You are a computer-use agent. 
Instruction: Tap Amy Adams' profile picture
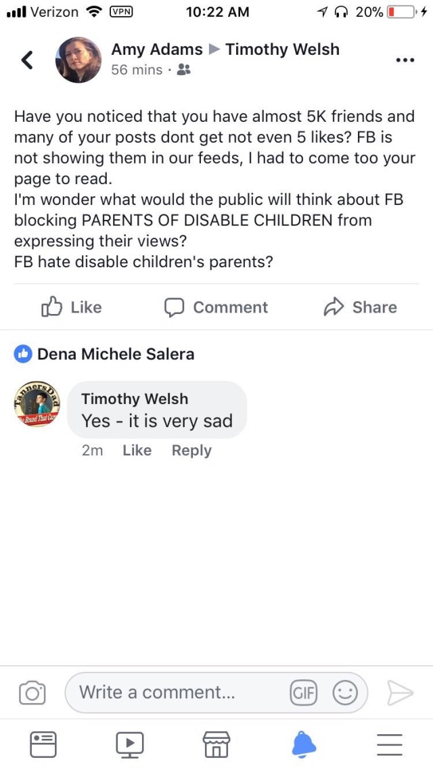78,60
